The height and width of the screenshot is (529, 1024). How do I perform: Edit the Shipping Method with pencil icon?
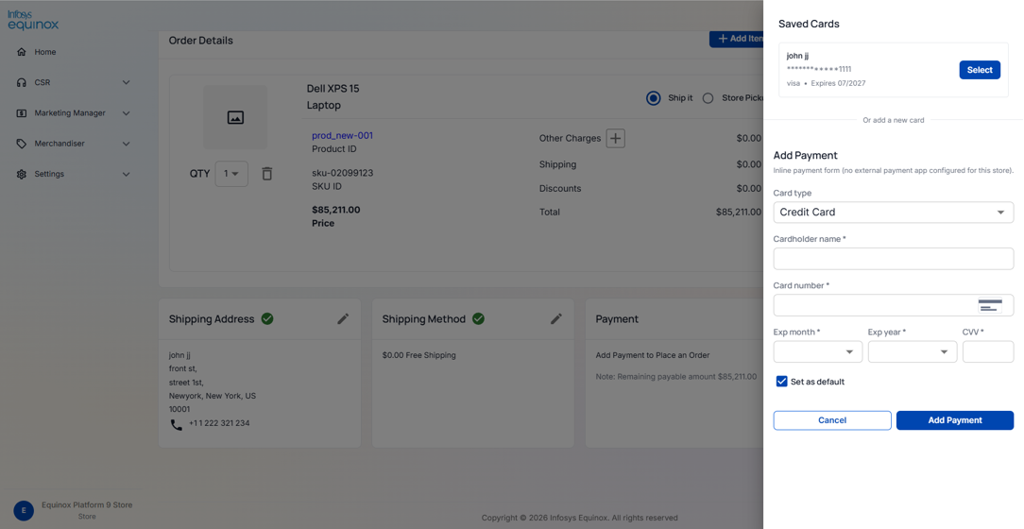(x=556, y=318)
